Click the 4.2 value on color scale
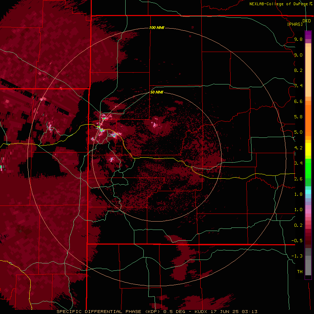314x314 pixels. [298, 148]
